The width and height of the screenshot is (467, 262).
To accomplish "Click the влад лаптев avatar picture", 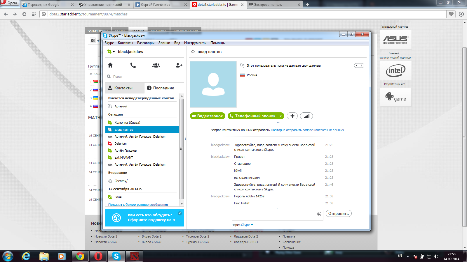I will (x=213, y=84).
